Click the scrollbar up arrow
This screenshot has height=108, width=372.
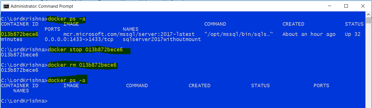(368, 14)
